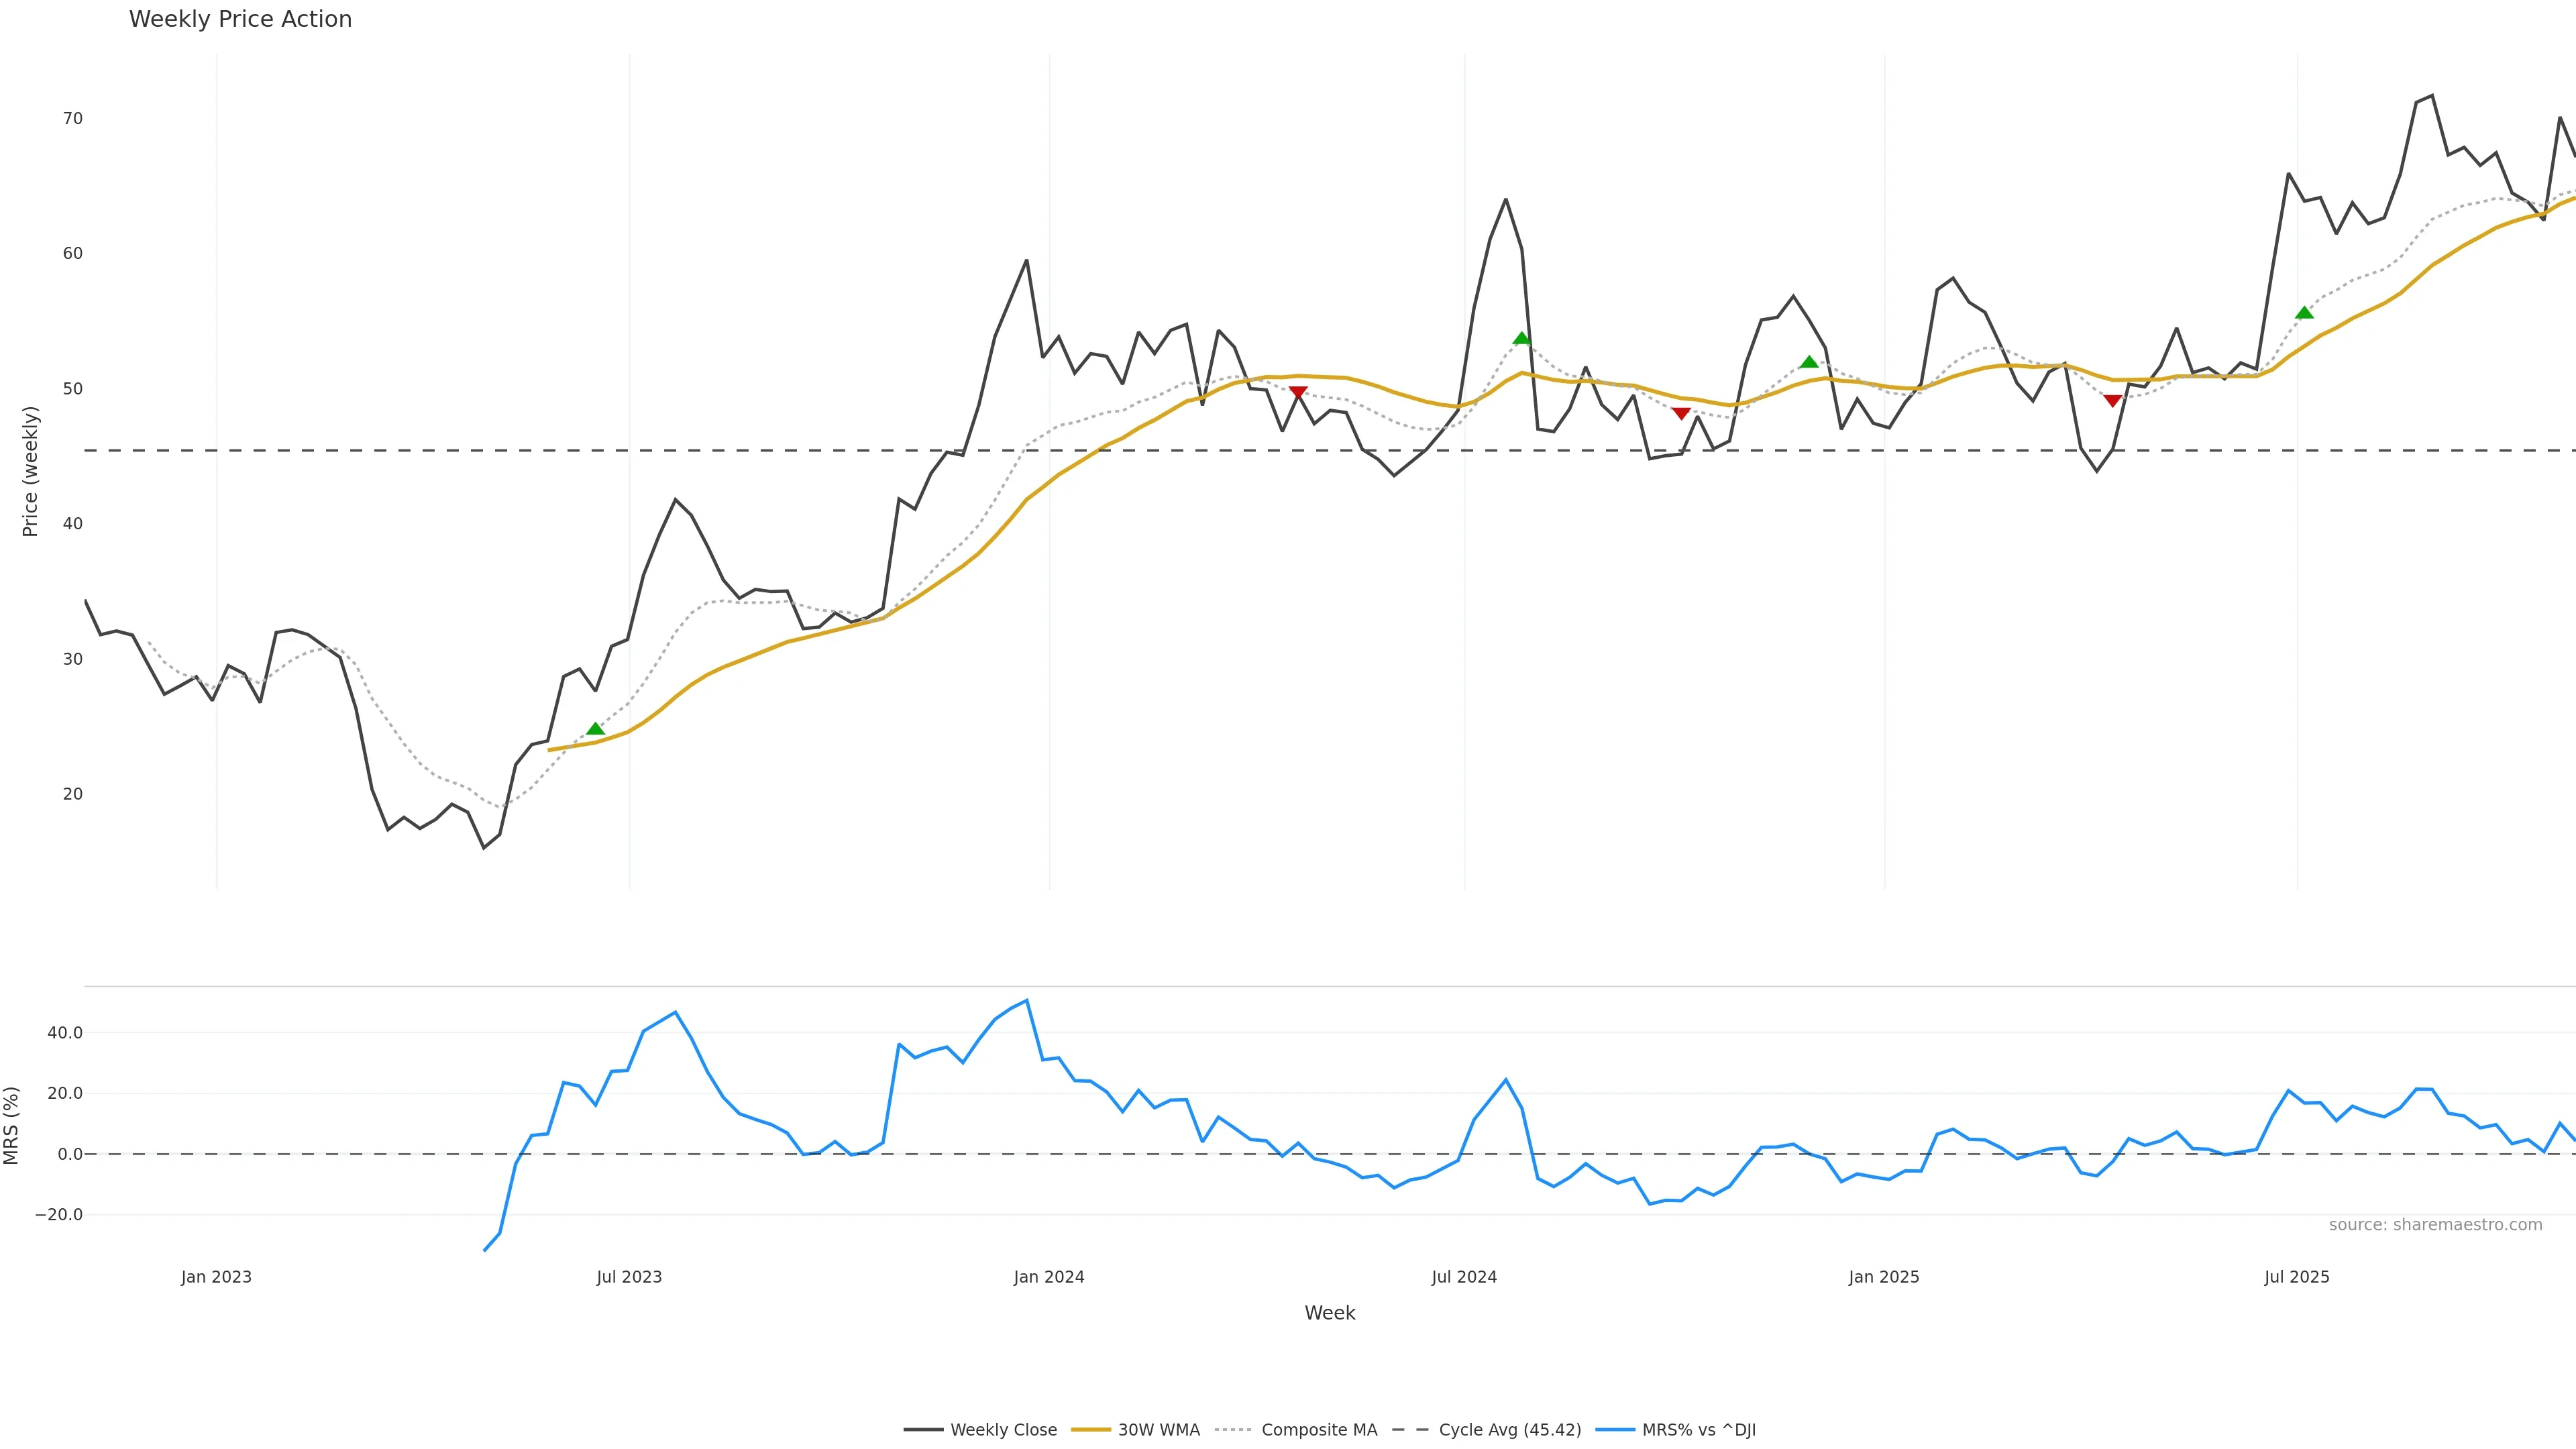Hide the Composite MA legend entry
2576x1449 pixels.
(x=1318, y=1430)
